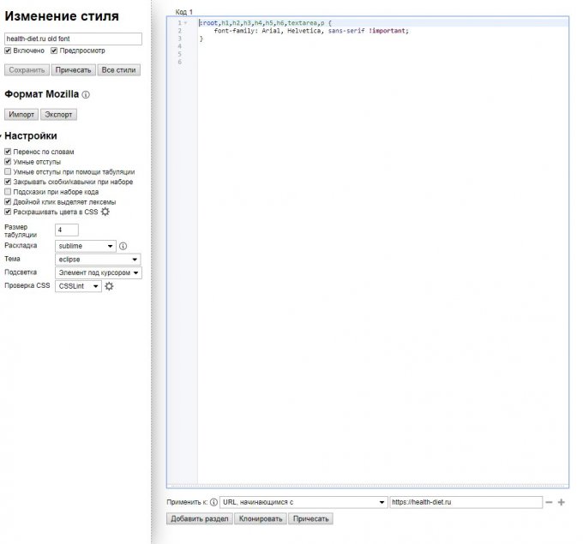Click the info icon next to Раскладка dropdown
583x544 pixels.
pyautogui.click(x=123, y=246)
